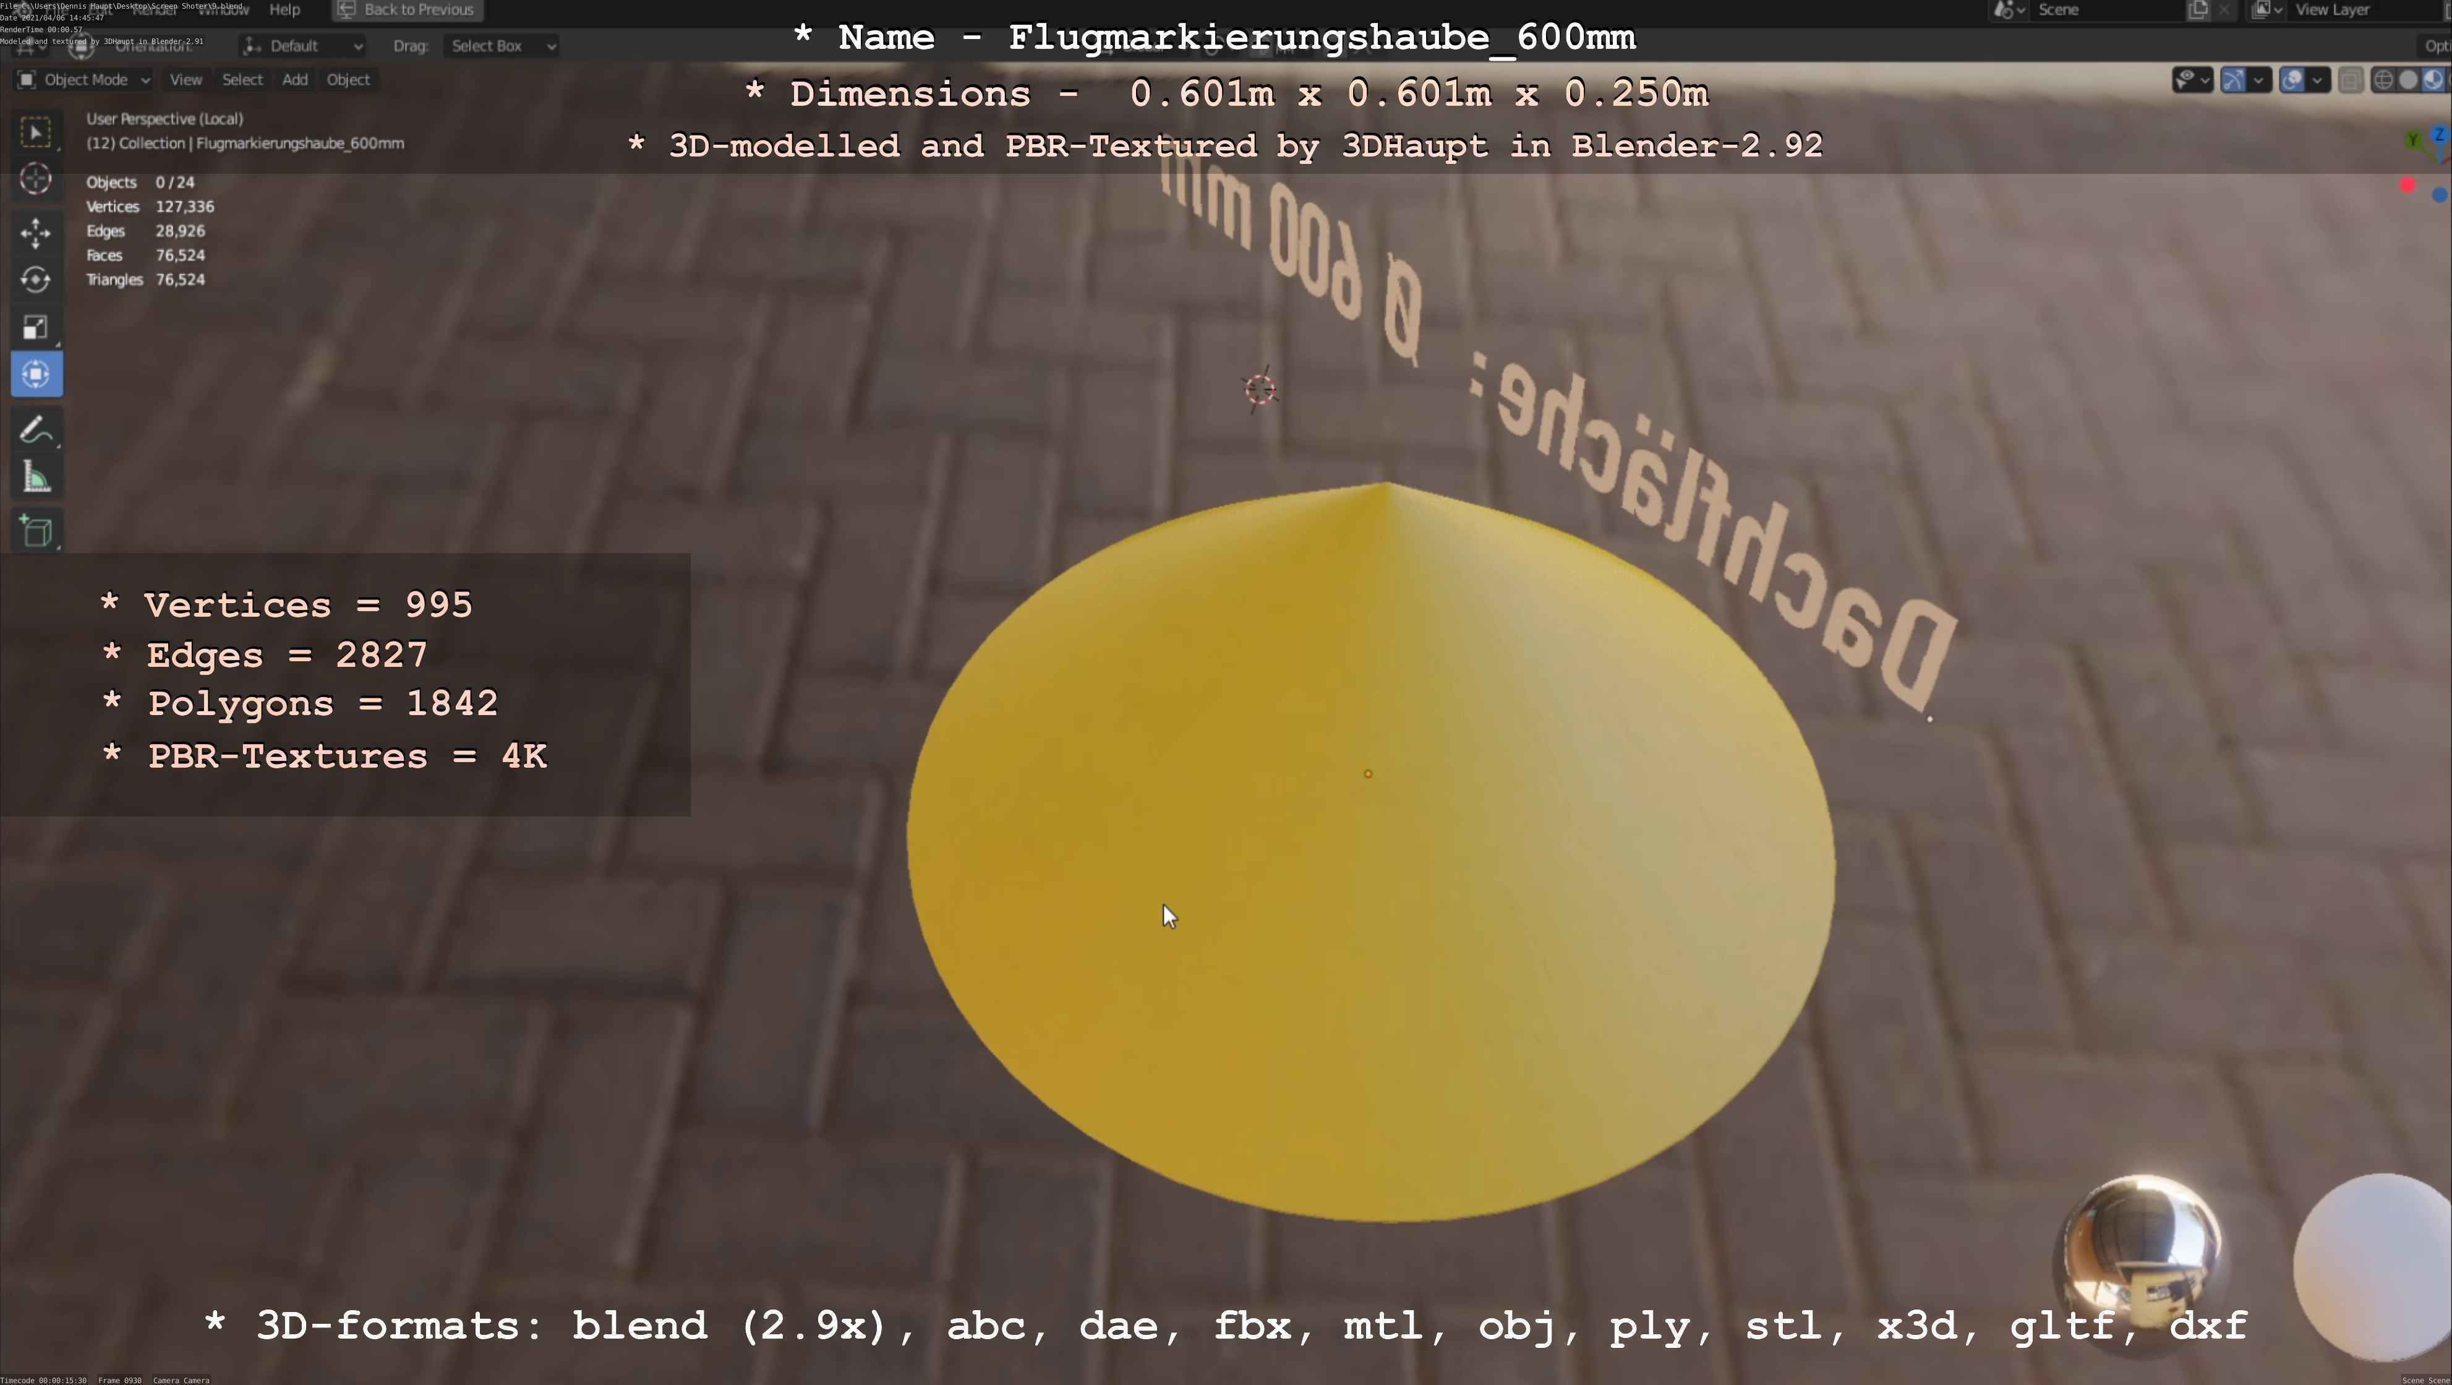Toggle viewport overlays display
Viewport: 2452px width, 1385px height.
point(2292,80)
